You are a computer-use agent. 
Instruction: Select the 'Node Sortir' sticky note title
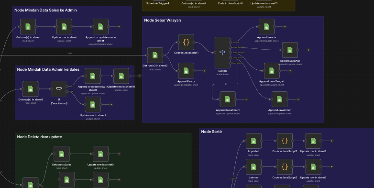click(211, 132)
